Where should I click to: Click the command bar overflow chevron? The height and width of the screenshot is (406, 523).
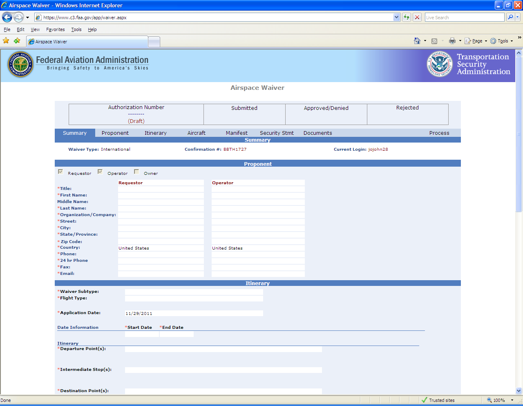(519, 38)
